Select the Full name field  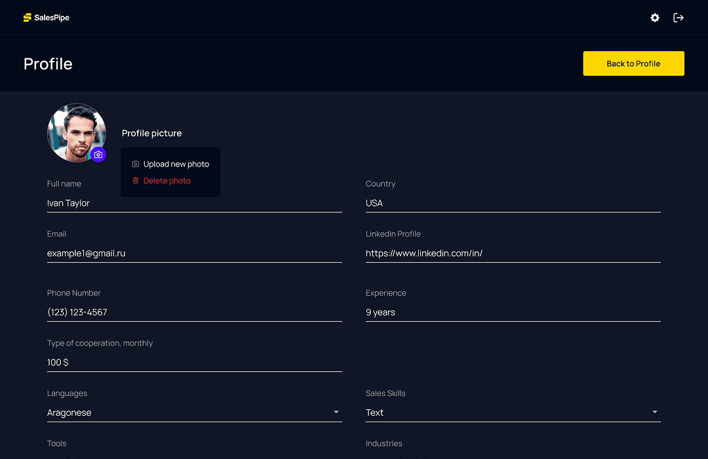click(194, 203)
